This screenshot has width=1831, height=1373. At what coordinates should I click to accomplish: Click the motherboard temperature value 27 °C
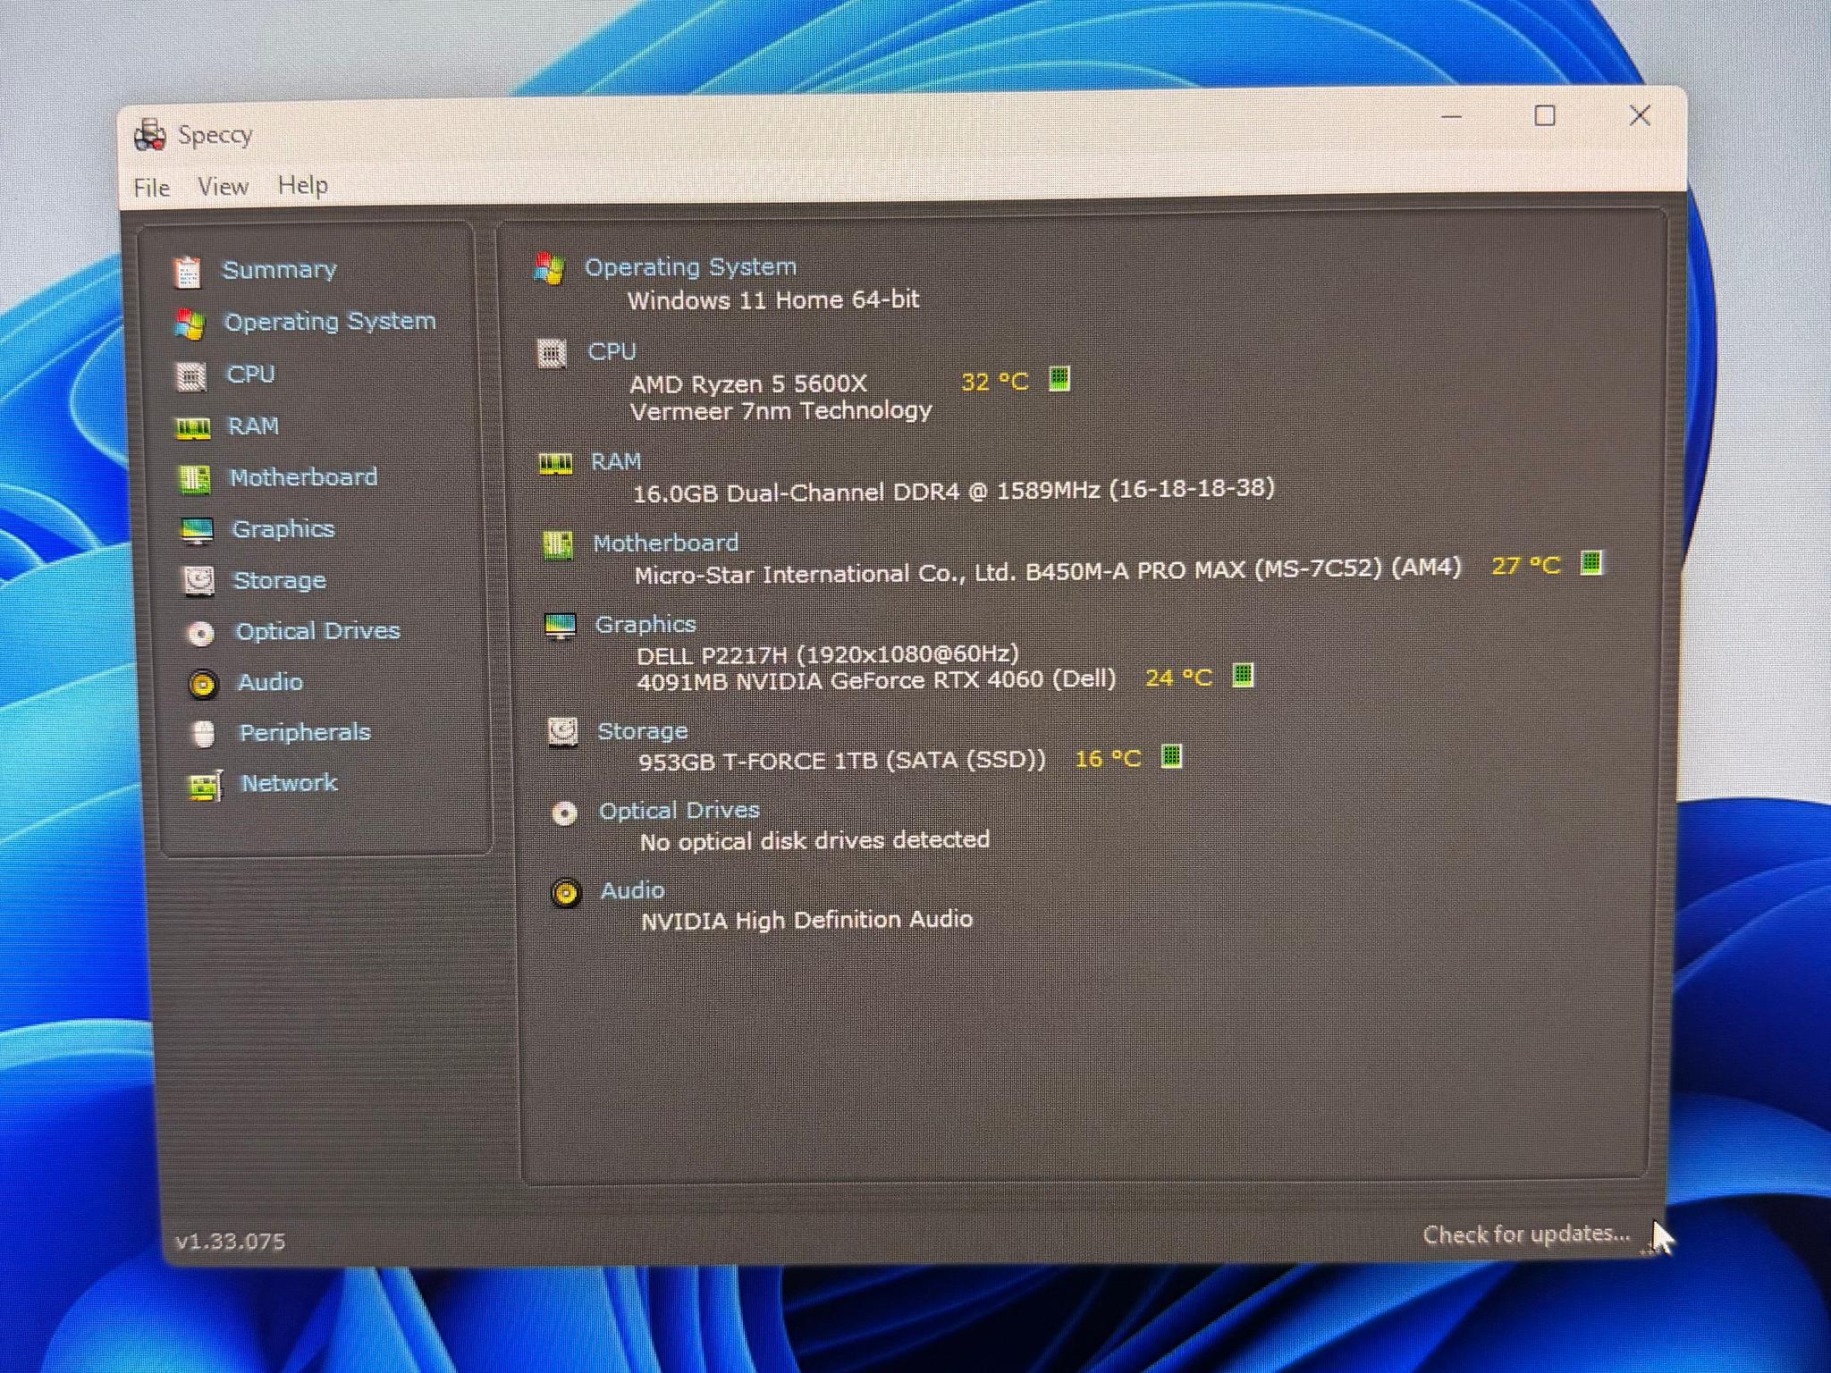(1526, 566)
